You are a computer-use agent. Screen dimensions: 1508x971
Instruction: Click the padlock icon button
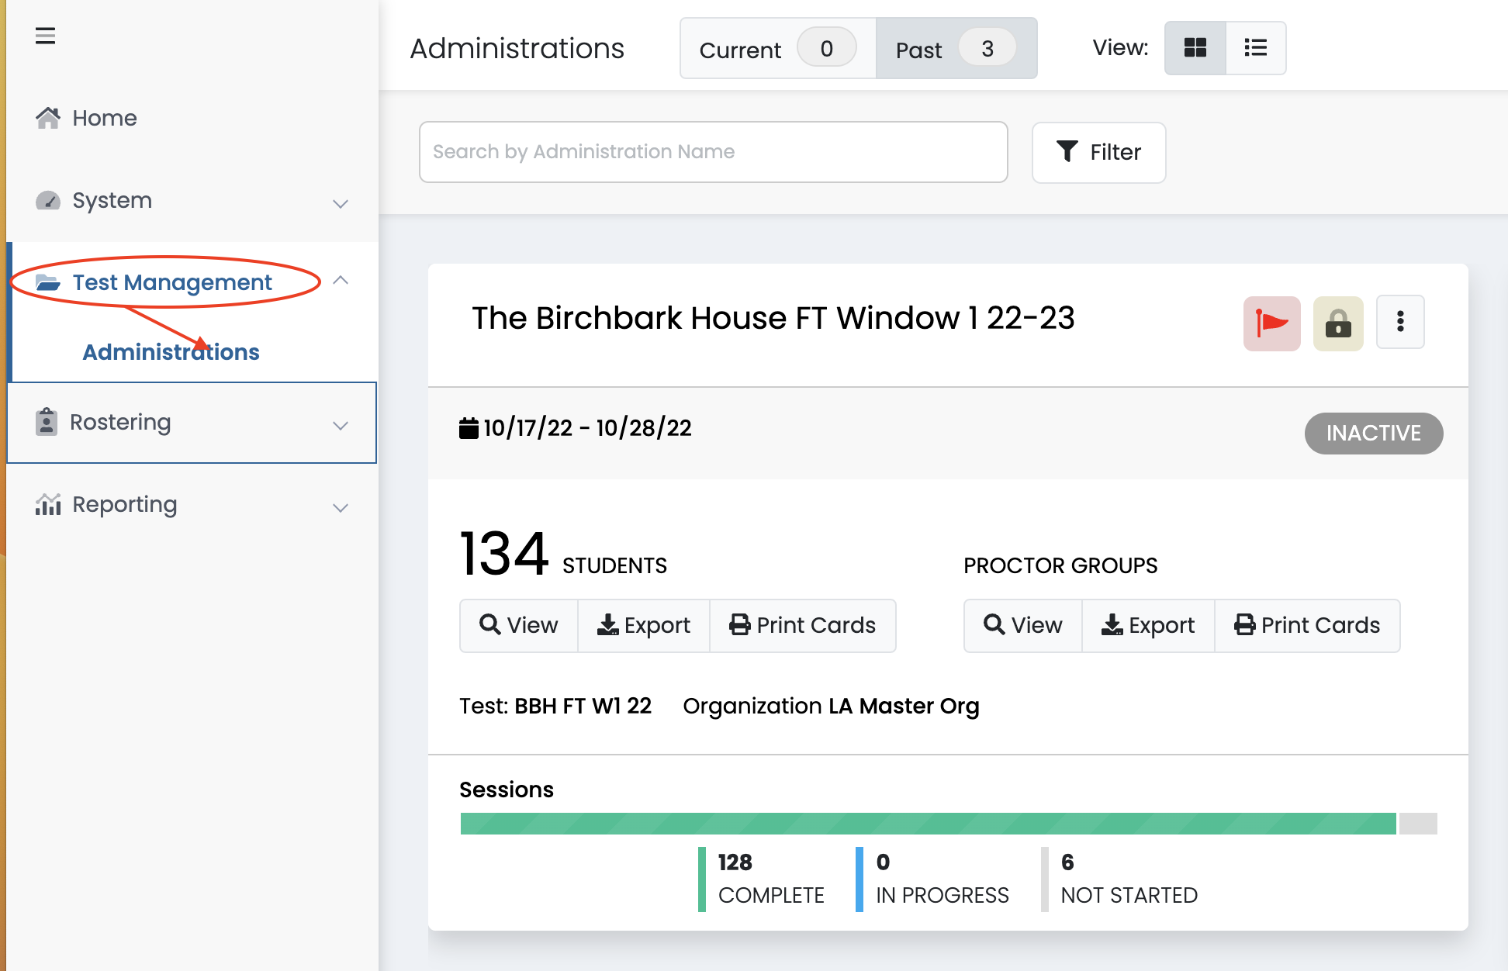1337,323
